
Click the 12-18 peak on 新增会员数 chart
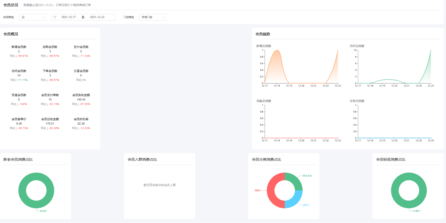click(x=277, y=50)
